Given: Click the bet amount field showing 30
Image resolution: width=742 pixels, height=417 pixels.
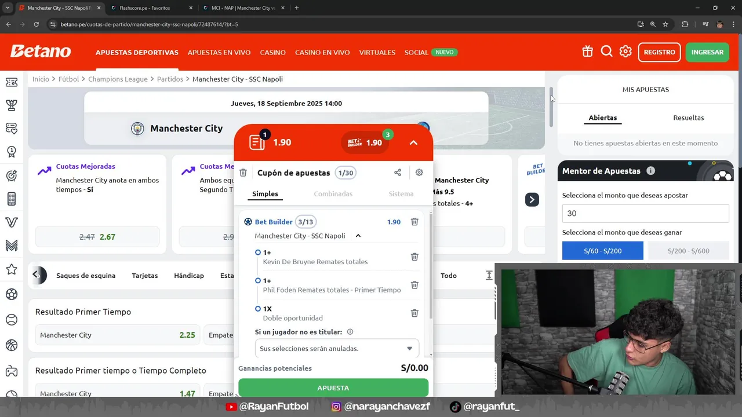Looking at the screenshot, I should (645, 213).
